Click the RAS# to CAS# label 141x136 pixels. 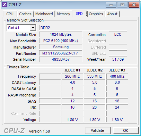pos(24,89)
